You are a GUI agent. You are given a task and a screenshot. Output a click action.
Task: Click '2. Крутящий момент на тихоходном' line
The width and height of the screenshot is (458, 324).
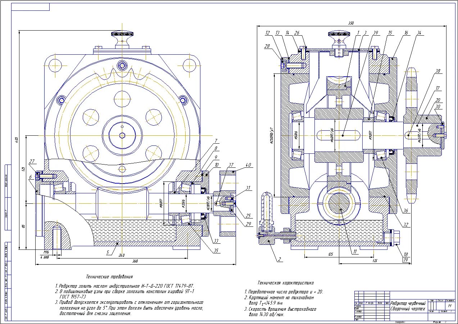(x=280, y=298)
